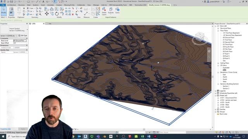Image resolution: width=248 pixels, height=139 pixels.
Task: Click the Properties palette icon in ribbon
Action: point(11,14)
